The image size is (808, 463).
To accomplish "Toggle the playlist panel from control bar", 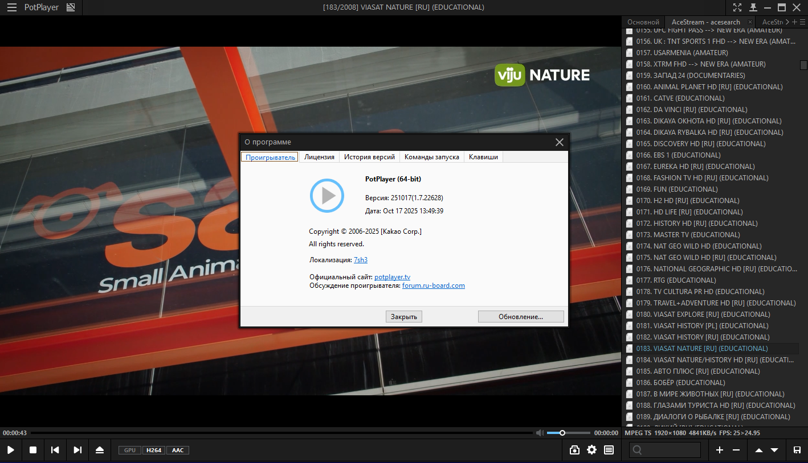I will click(609, 450).
